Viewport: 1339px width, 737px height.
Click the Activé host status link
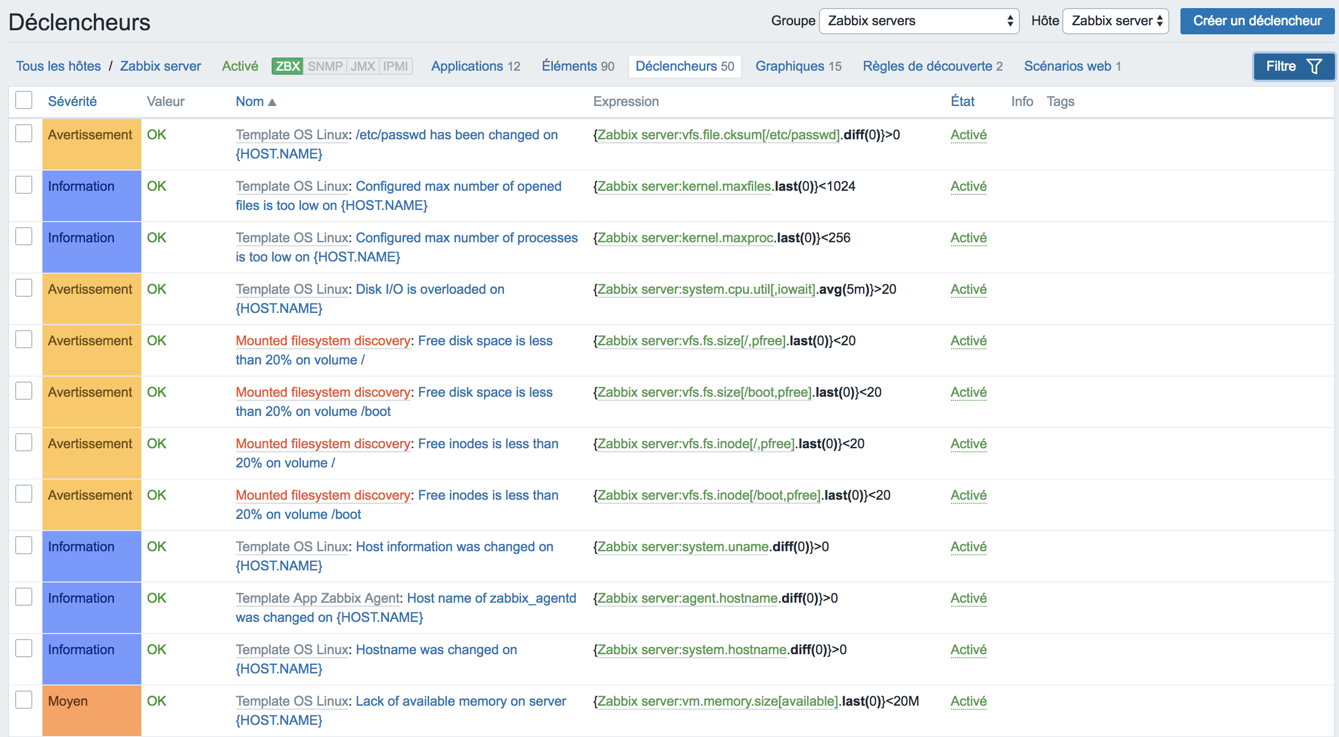click(240, 67)
